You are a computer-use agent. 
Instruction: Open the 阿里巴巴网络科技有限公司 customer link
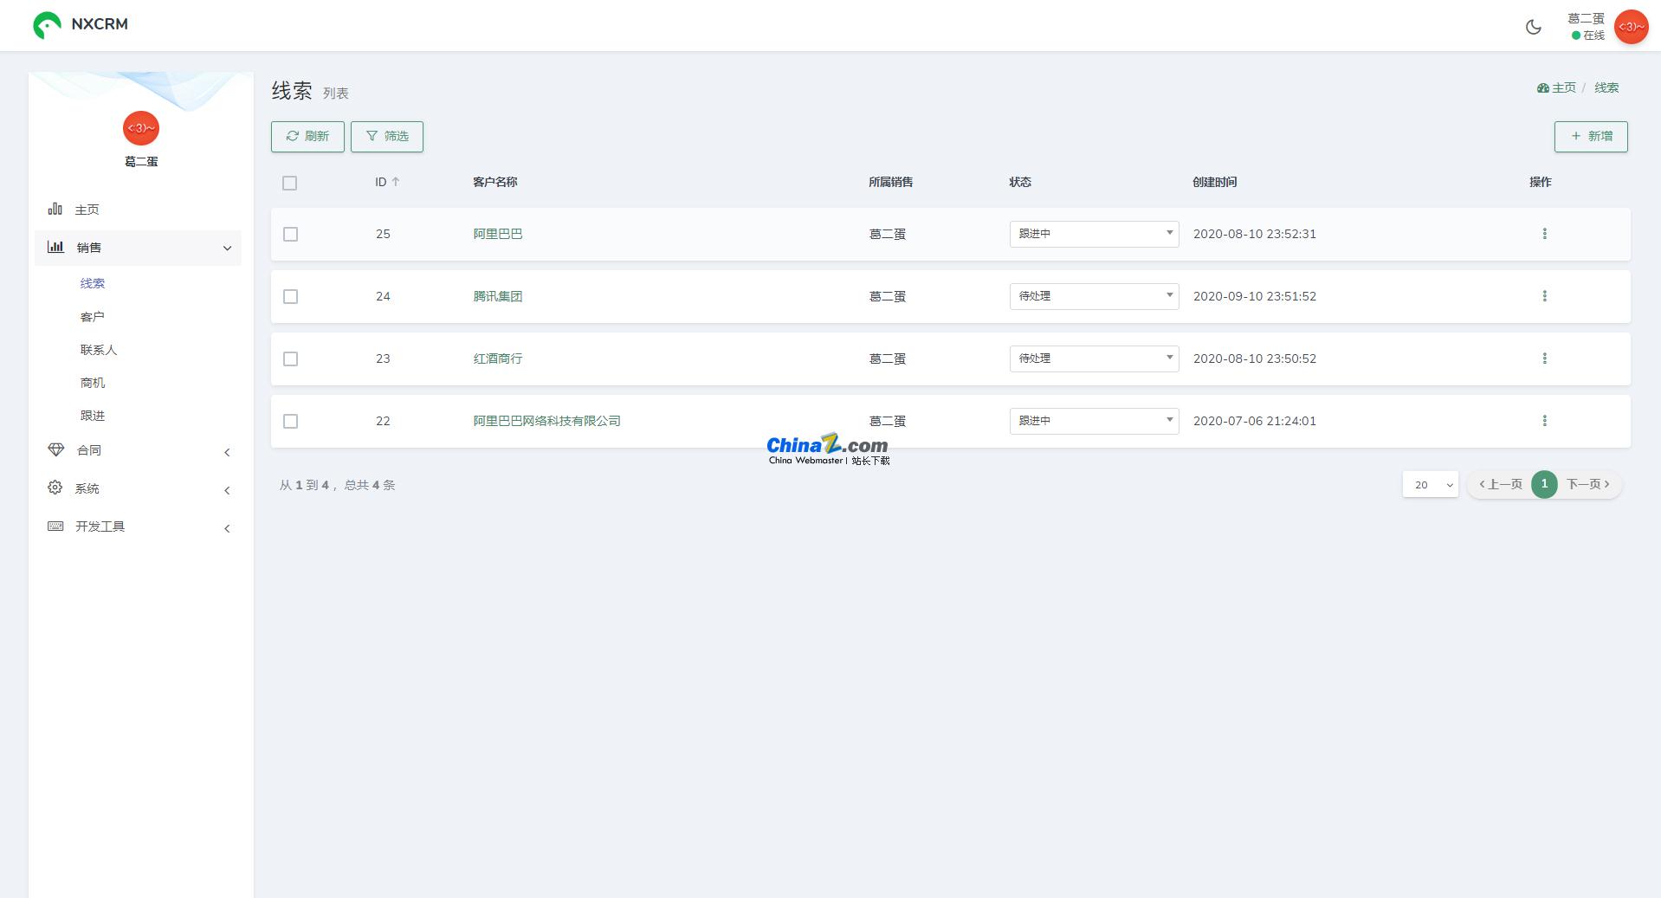coord(546,421)
